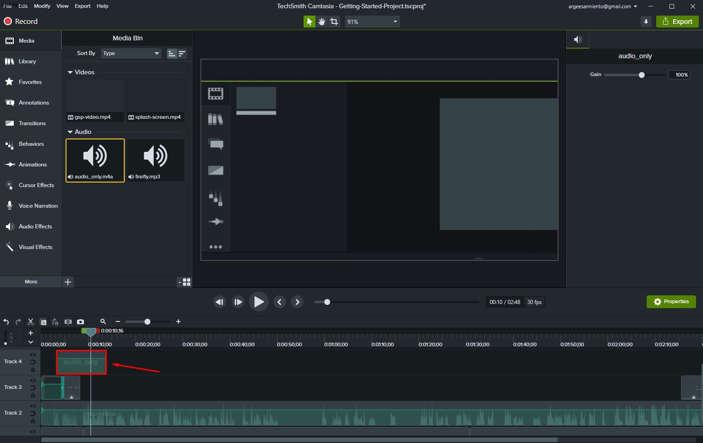Toggle the bottom track's eye icon
The height and width of the screenshot is (443, 703).
point(33,432)
